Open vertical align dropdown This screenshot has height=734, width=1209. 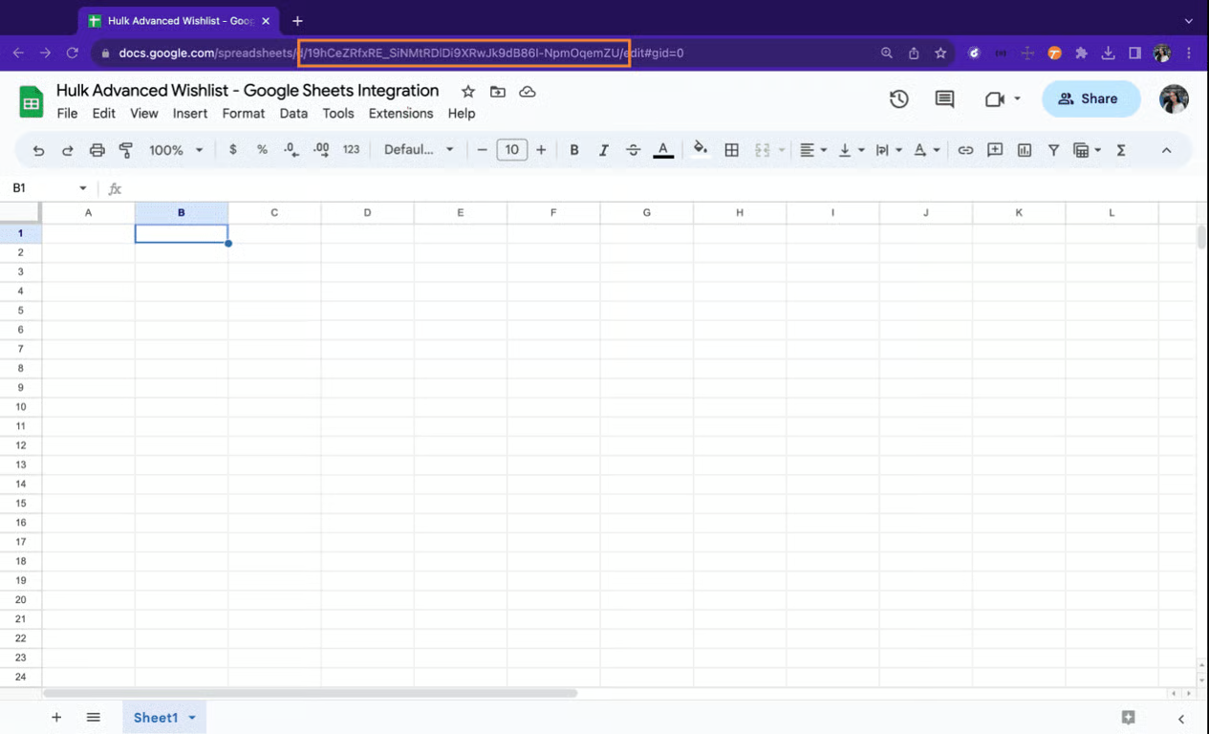(851, 150)
